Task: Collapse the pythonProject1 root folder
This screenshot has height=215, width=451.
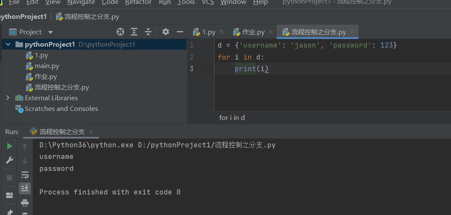Action: coord(8,45)
